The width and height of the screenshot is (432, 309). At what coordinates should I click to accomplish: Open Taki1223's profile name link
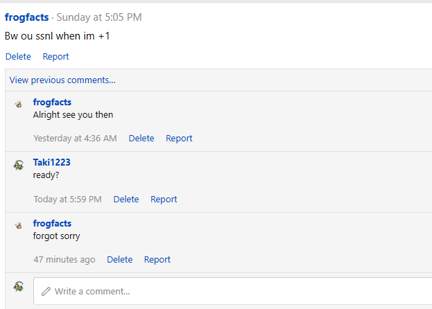52,163
